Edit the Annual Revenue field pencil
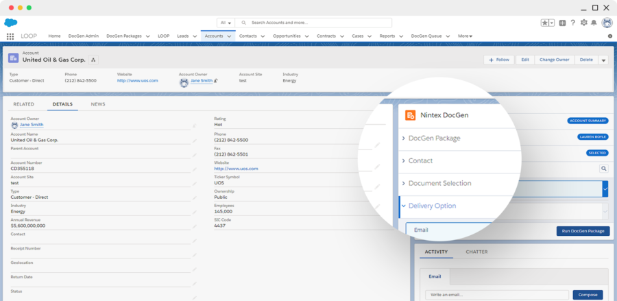This screenshot has width=617, height=301. tap(195, 226)
